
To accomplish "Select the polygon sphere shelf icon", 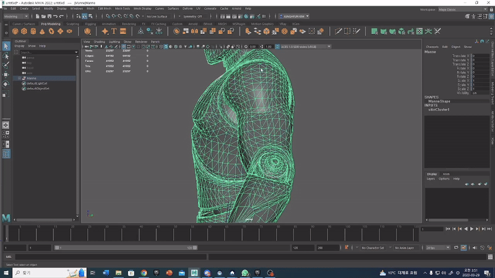I will coord(17,31).
